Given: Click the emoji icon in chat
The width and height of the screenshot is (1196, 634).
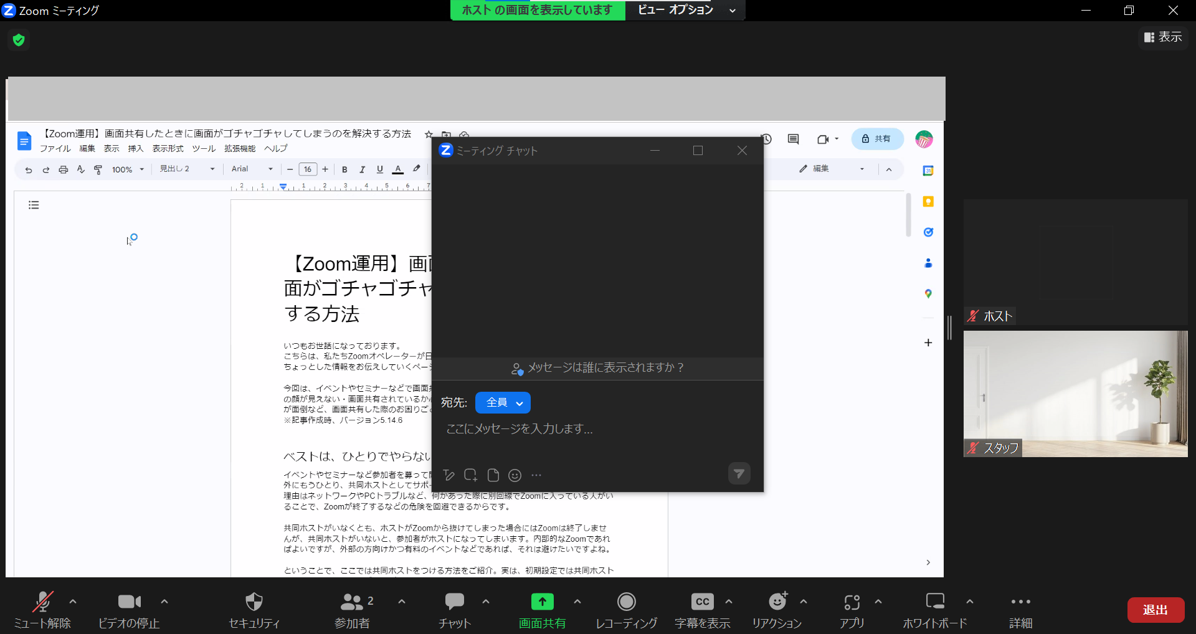Looking at the screenshot, I should 515,475.
